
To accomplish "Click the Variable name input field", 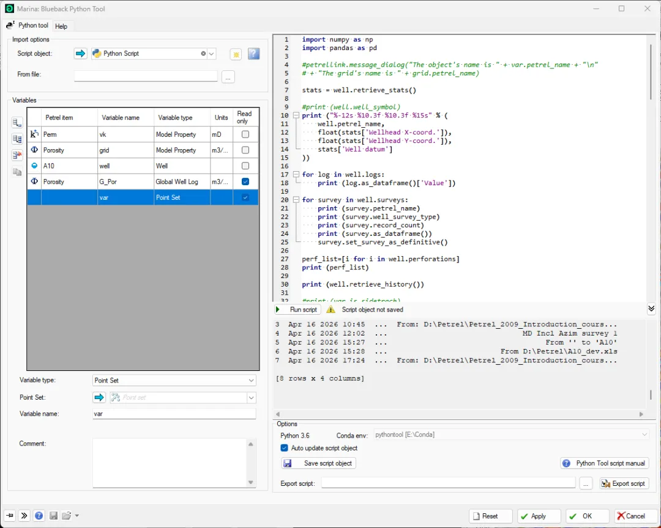I will [x=174, y=414].
